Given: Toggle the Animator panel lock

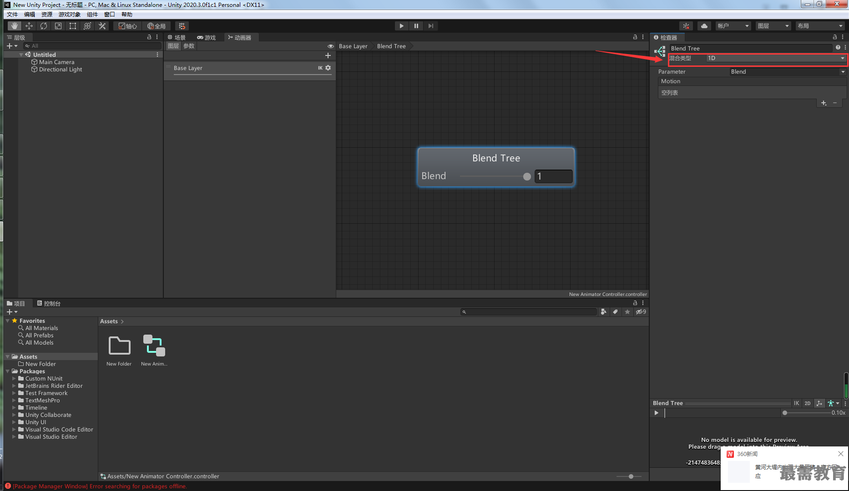Looking at the screenshot, I should point(635,37).
